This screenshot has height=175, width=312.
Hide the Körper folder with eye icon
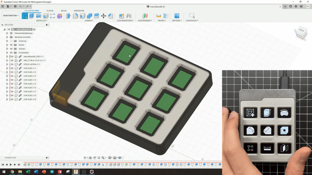[x=11, y=45]
